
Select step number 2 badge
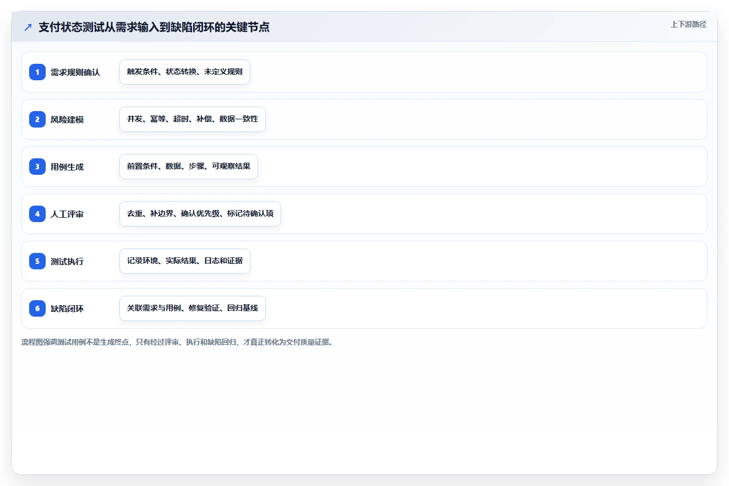(x=37, y=119)
